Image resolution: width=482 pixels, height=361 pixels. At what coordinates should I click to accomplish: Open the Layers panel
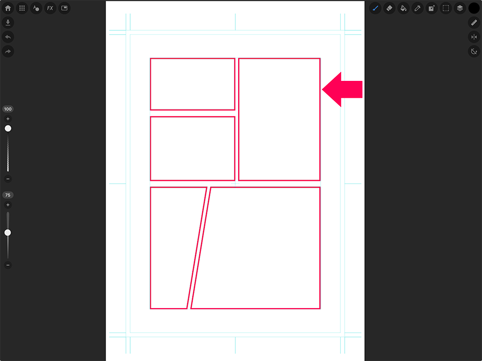(x=460, y=8)
